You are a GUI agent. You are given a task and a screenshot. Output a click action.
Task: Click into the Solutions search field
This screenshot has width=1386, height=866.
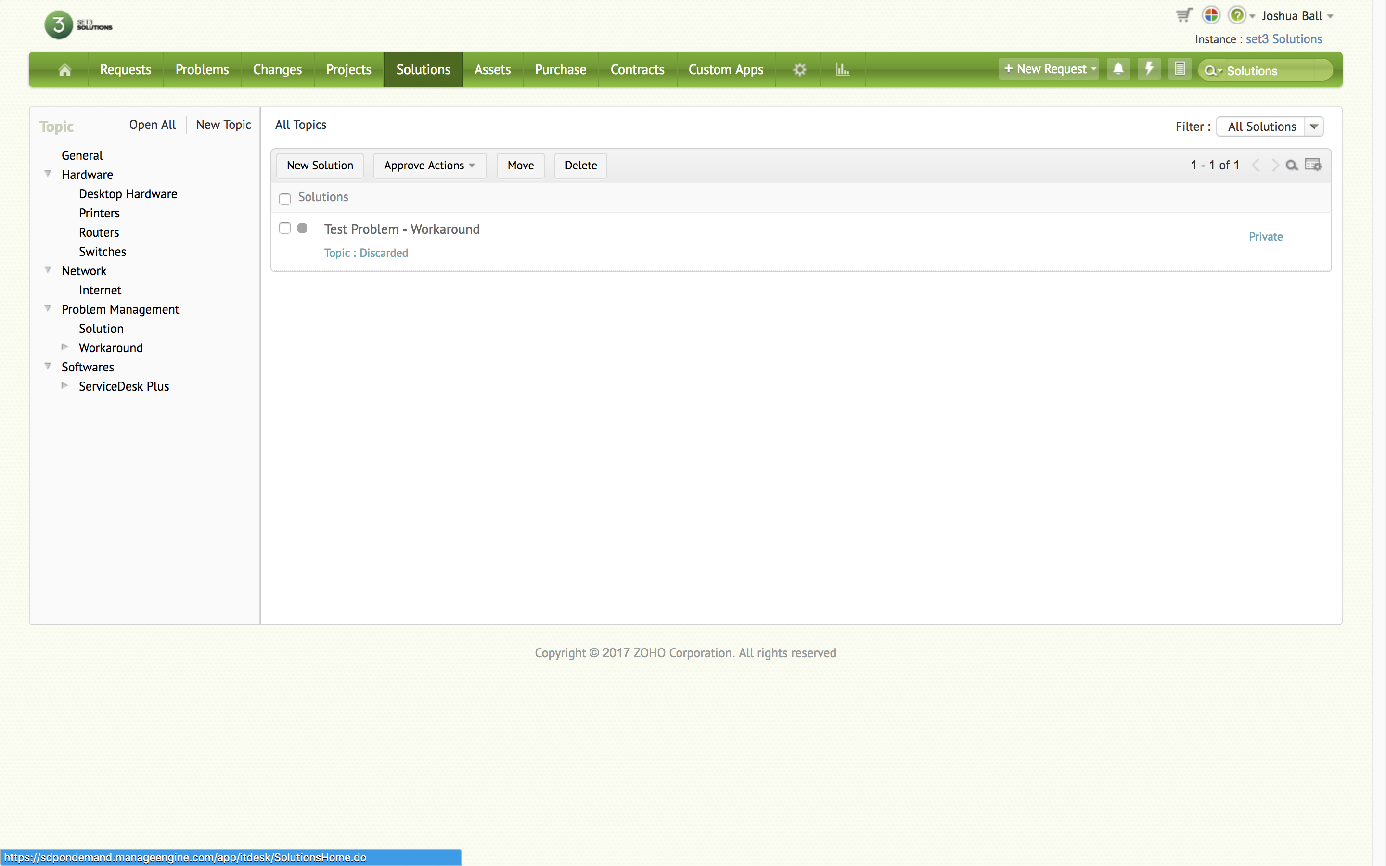pos(1274,71)
